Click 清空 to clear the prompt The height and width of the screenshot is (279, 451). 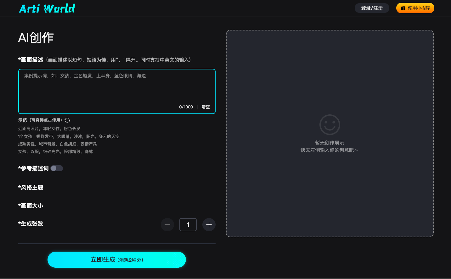(206, 107)
